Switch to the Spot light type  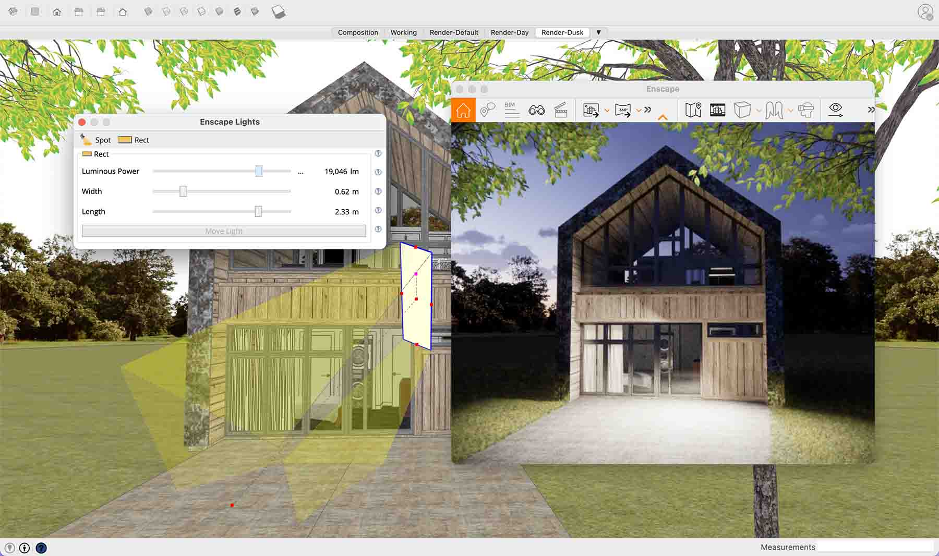tap(96, 140)
